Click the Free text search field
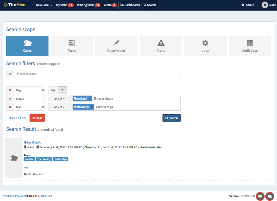This screenshot has height=201, width=277. [97, 74]
